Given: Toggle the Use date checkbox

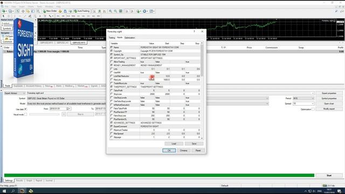Looking at the screenshot, I should [25, 109].
